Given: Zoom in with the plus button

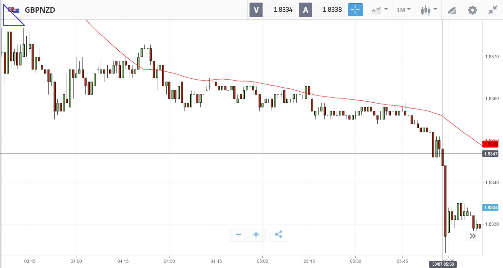Looking at the screenshot, I should pos(256,235).
